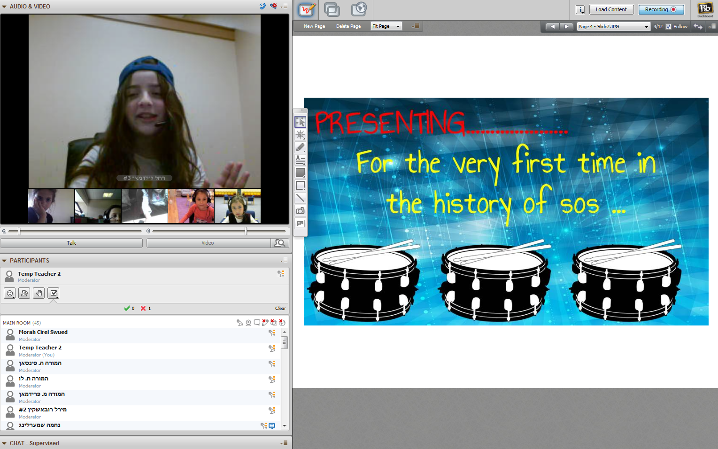Raise your hand
Screen dimensions: 718x449
point(39,293)
